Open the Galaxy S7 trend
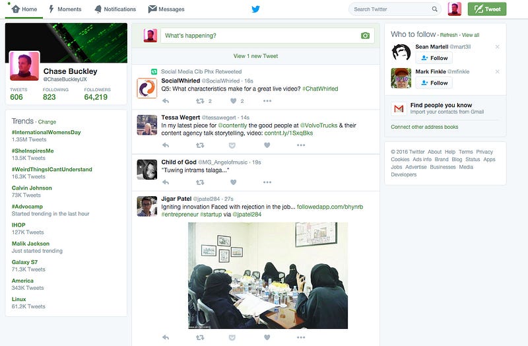This screenshot has height=346, width=528. click(x=24, y=262)
